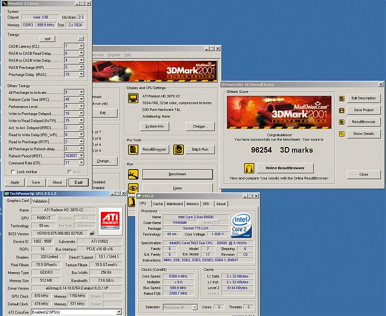Open the Processor Selection dropdown in CPU-Z
This screenshot has width=386, height=316.
click(x=194, y=307)
